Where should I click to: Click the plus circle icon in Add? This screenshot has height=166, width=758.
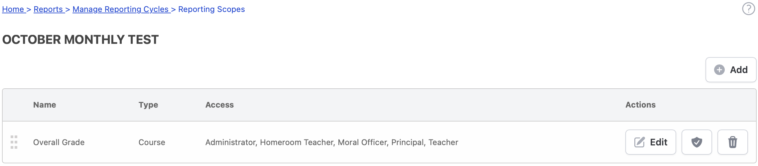click(x=719, y=70)
